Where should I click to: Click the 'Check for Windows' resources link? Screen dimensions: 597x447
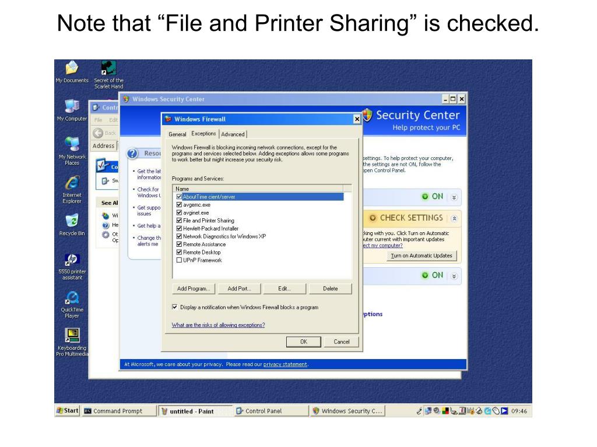[x=149, y=192]
